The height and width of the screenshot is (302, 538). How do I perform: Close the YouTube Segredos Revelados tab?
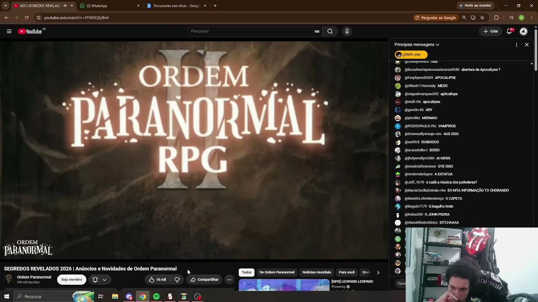pos(71,6)
